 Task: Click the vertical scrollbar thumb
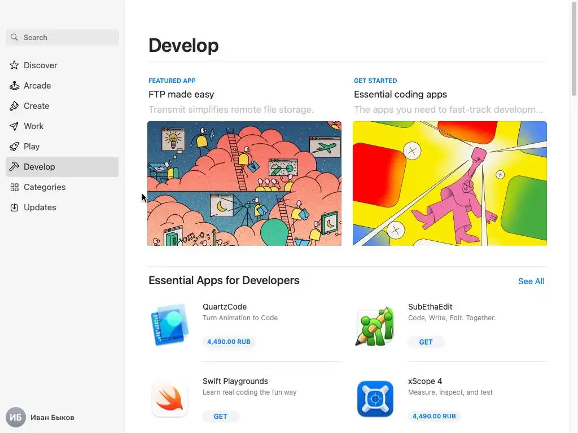(x=574, y=48)
